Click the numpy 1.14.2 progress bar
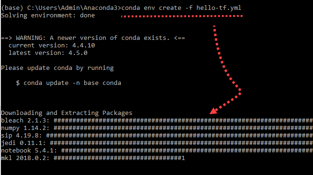313x175 pixels. click(183, 128)
